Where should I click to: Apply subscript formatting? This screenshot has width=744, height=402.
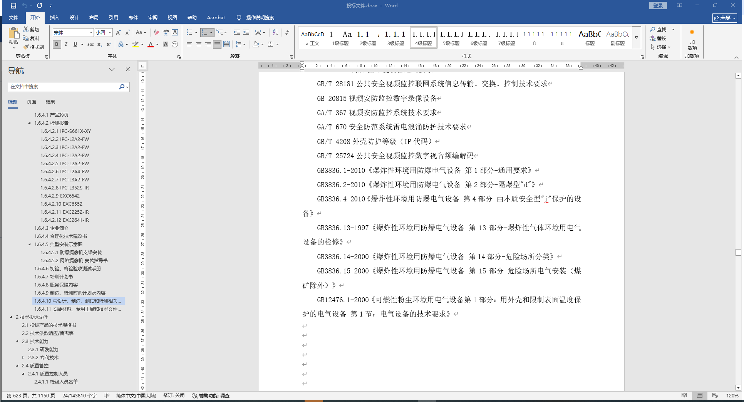100,44
